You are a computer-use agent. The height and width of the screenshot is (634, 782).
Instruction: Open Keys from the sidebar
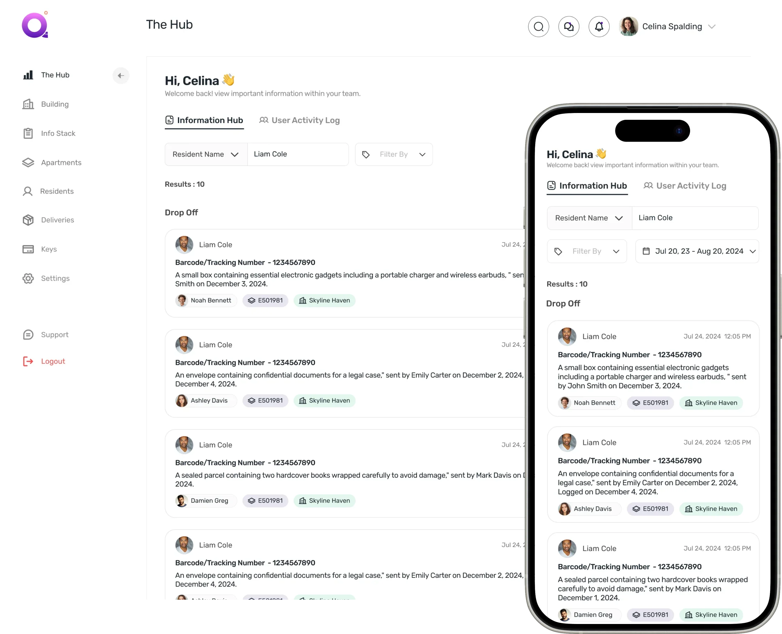(49, 249)
